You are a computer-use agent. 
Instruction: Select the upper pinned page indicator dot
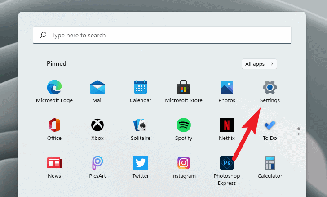point(299,129)
